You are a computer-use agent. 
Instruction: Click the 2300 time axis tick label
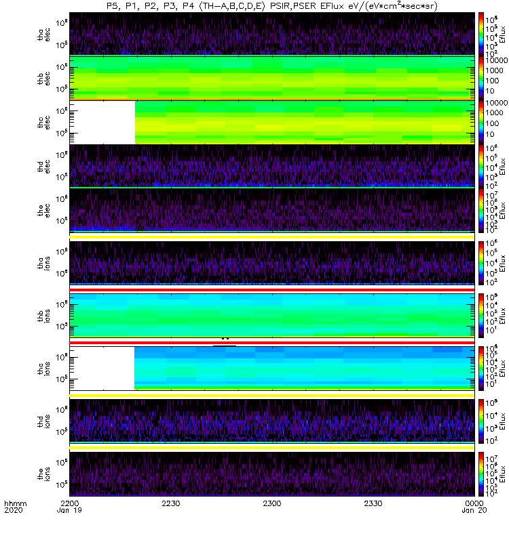click(x=272, y=503)
